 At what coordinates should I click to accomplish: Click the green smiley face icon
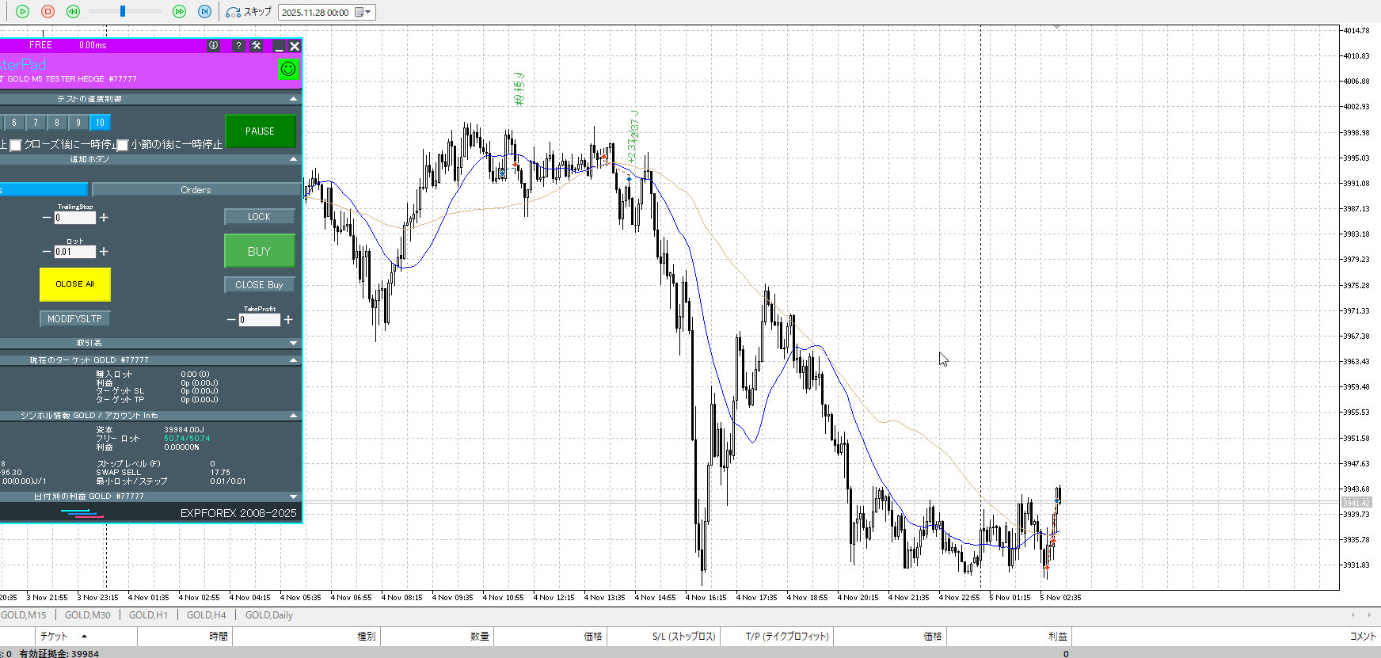(x=288, y=70)
